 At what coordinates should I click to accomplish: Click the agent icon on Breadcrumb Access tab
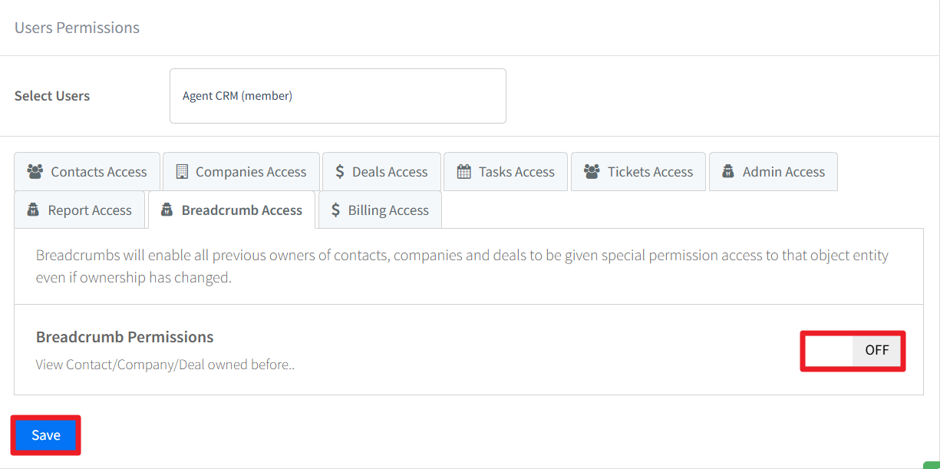(167, 210)
